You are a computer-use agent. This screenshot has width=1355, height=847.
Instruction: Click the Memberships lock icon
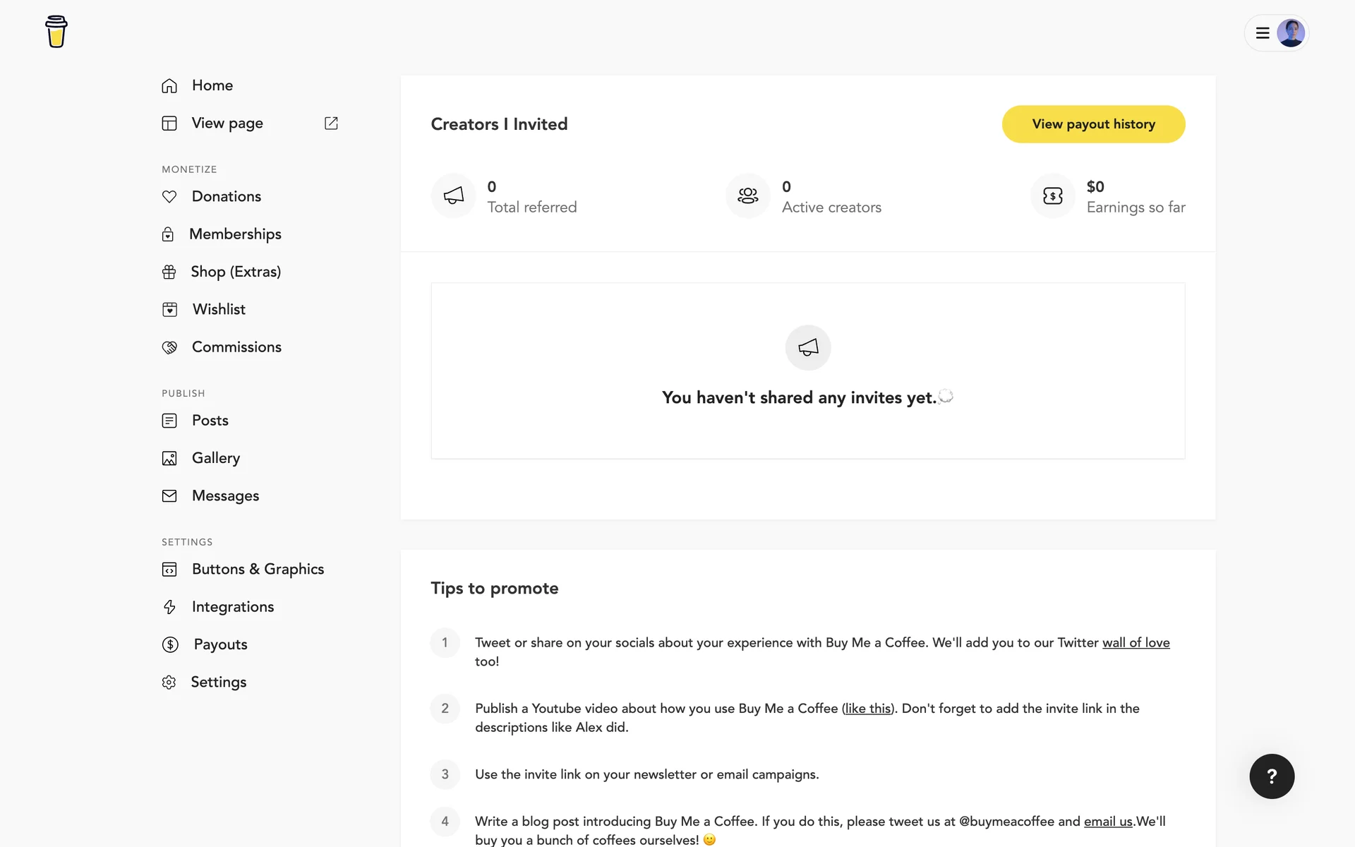(168, 234)
